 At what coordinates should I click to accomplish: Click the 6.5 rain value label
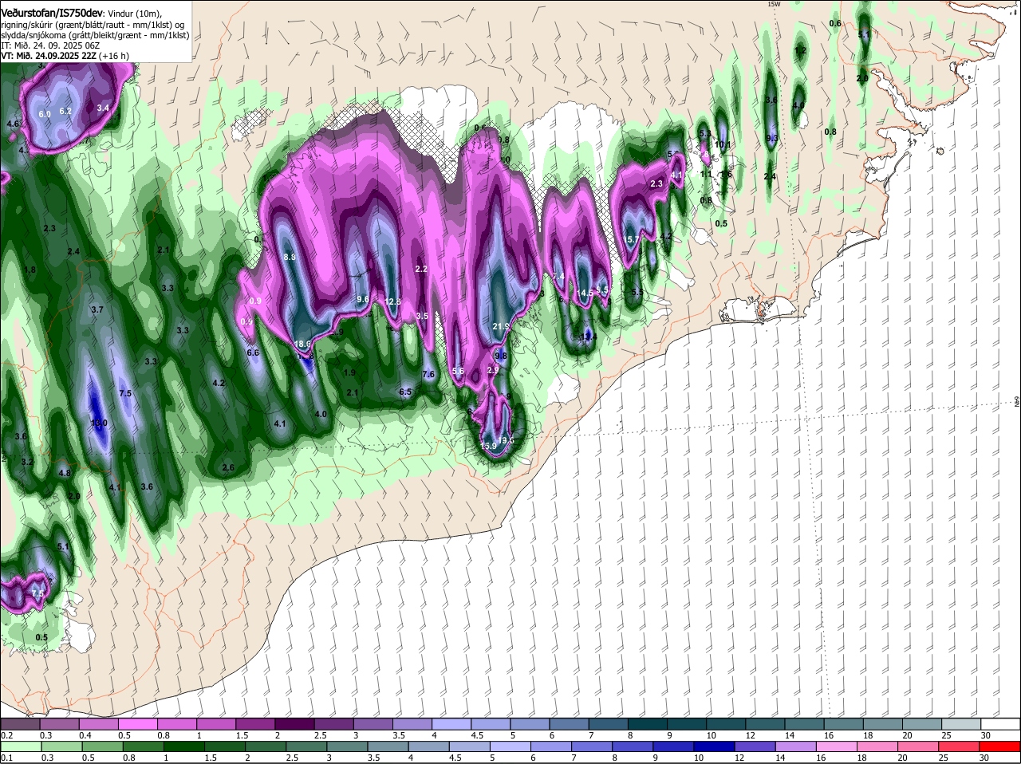pos(405,392)
